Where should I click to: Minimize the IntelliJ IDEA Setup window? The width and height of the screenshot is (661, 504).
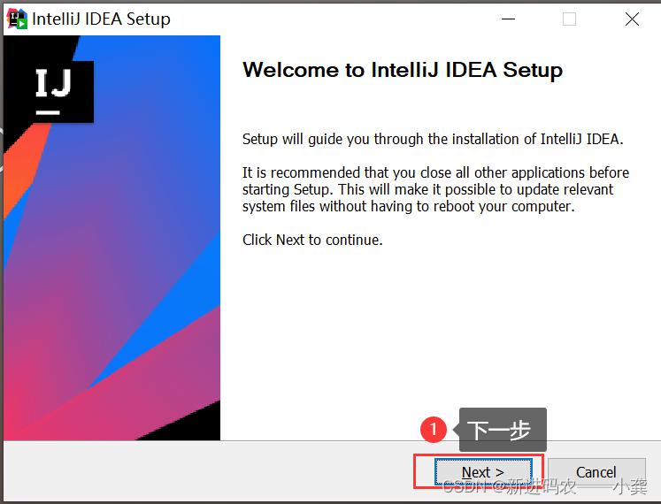pos(509,19)
